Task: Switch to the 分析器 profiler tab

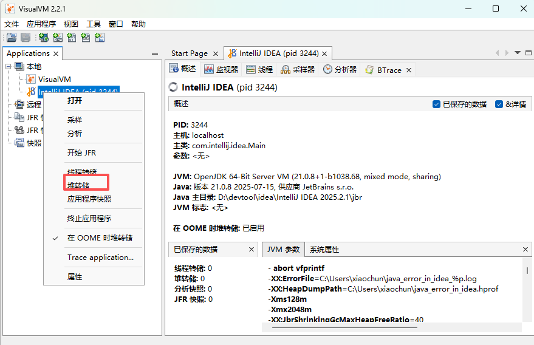Action: click(x=340, y=69)
